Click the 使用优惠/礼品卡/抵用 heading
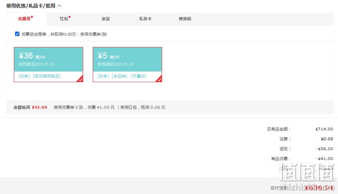 pyautogui.click(x=31, y=6)
